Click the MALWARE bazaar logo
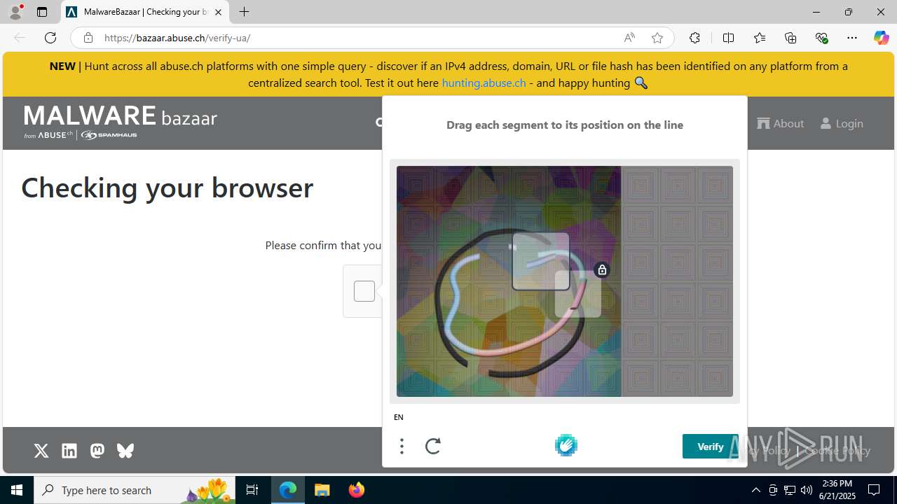The image size is (897, 504). coord(121,122)
